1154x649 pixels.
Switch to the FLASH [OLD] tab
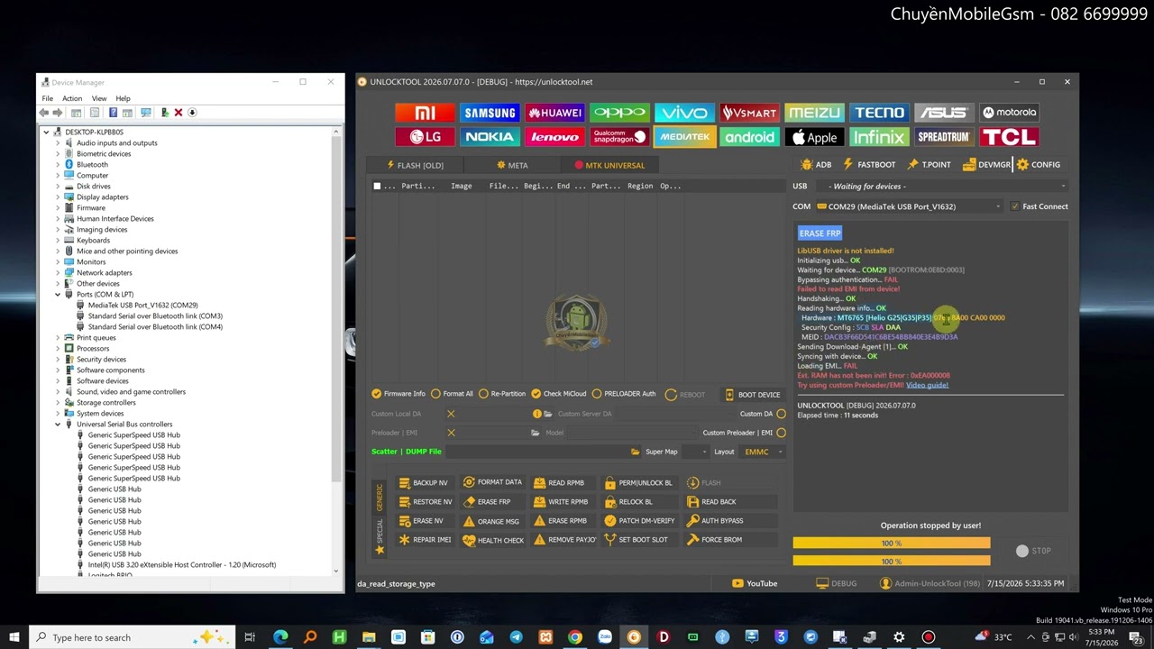[415, 165]
